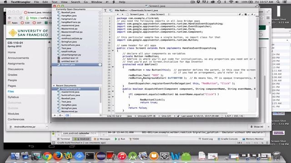Open the Search menu
Viewport: 291px width, 163px height.
(75, 2)
